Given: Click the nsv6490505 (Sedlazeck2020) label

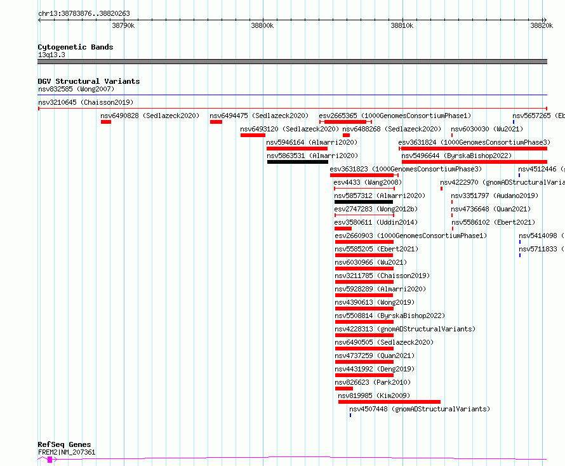Looking at the screenshot, I should (384, 342).
